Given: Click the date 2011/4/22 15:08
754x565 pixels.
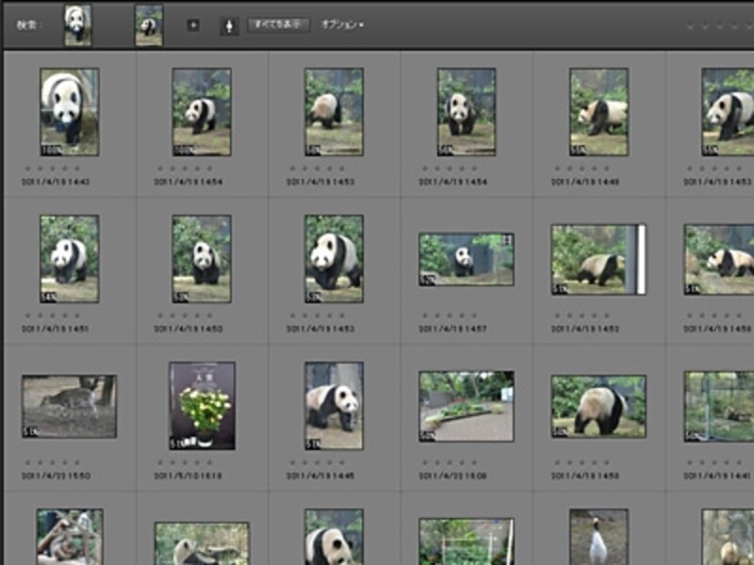Looking at the screenshot, I should click(452, 476).
